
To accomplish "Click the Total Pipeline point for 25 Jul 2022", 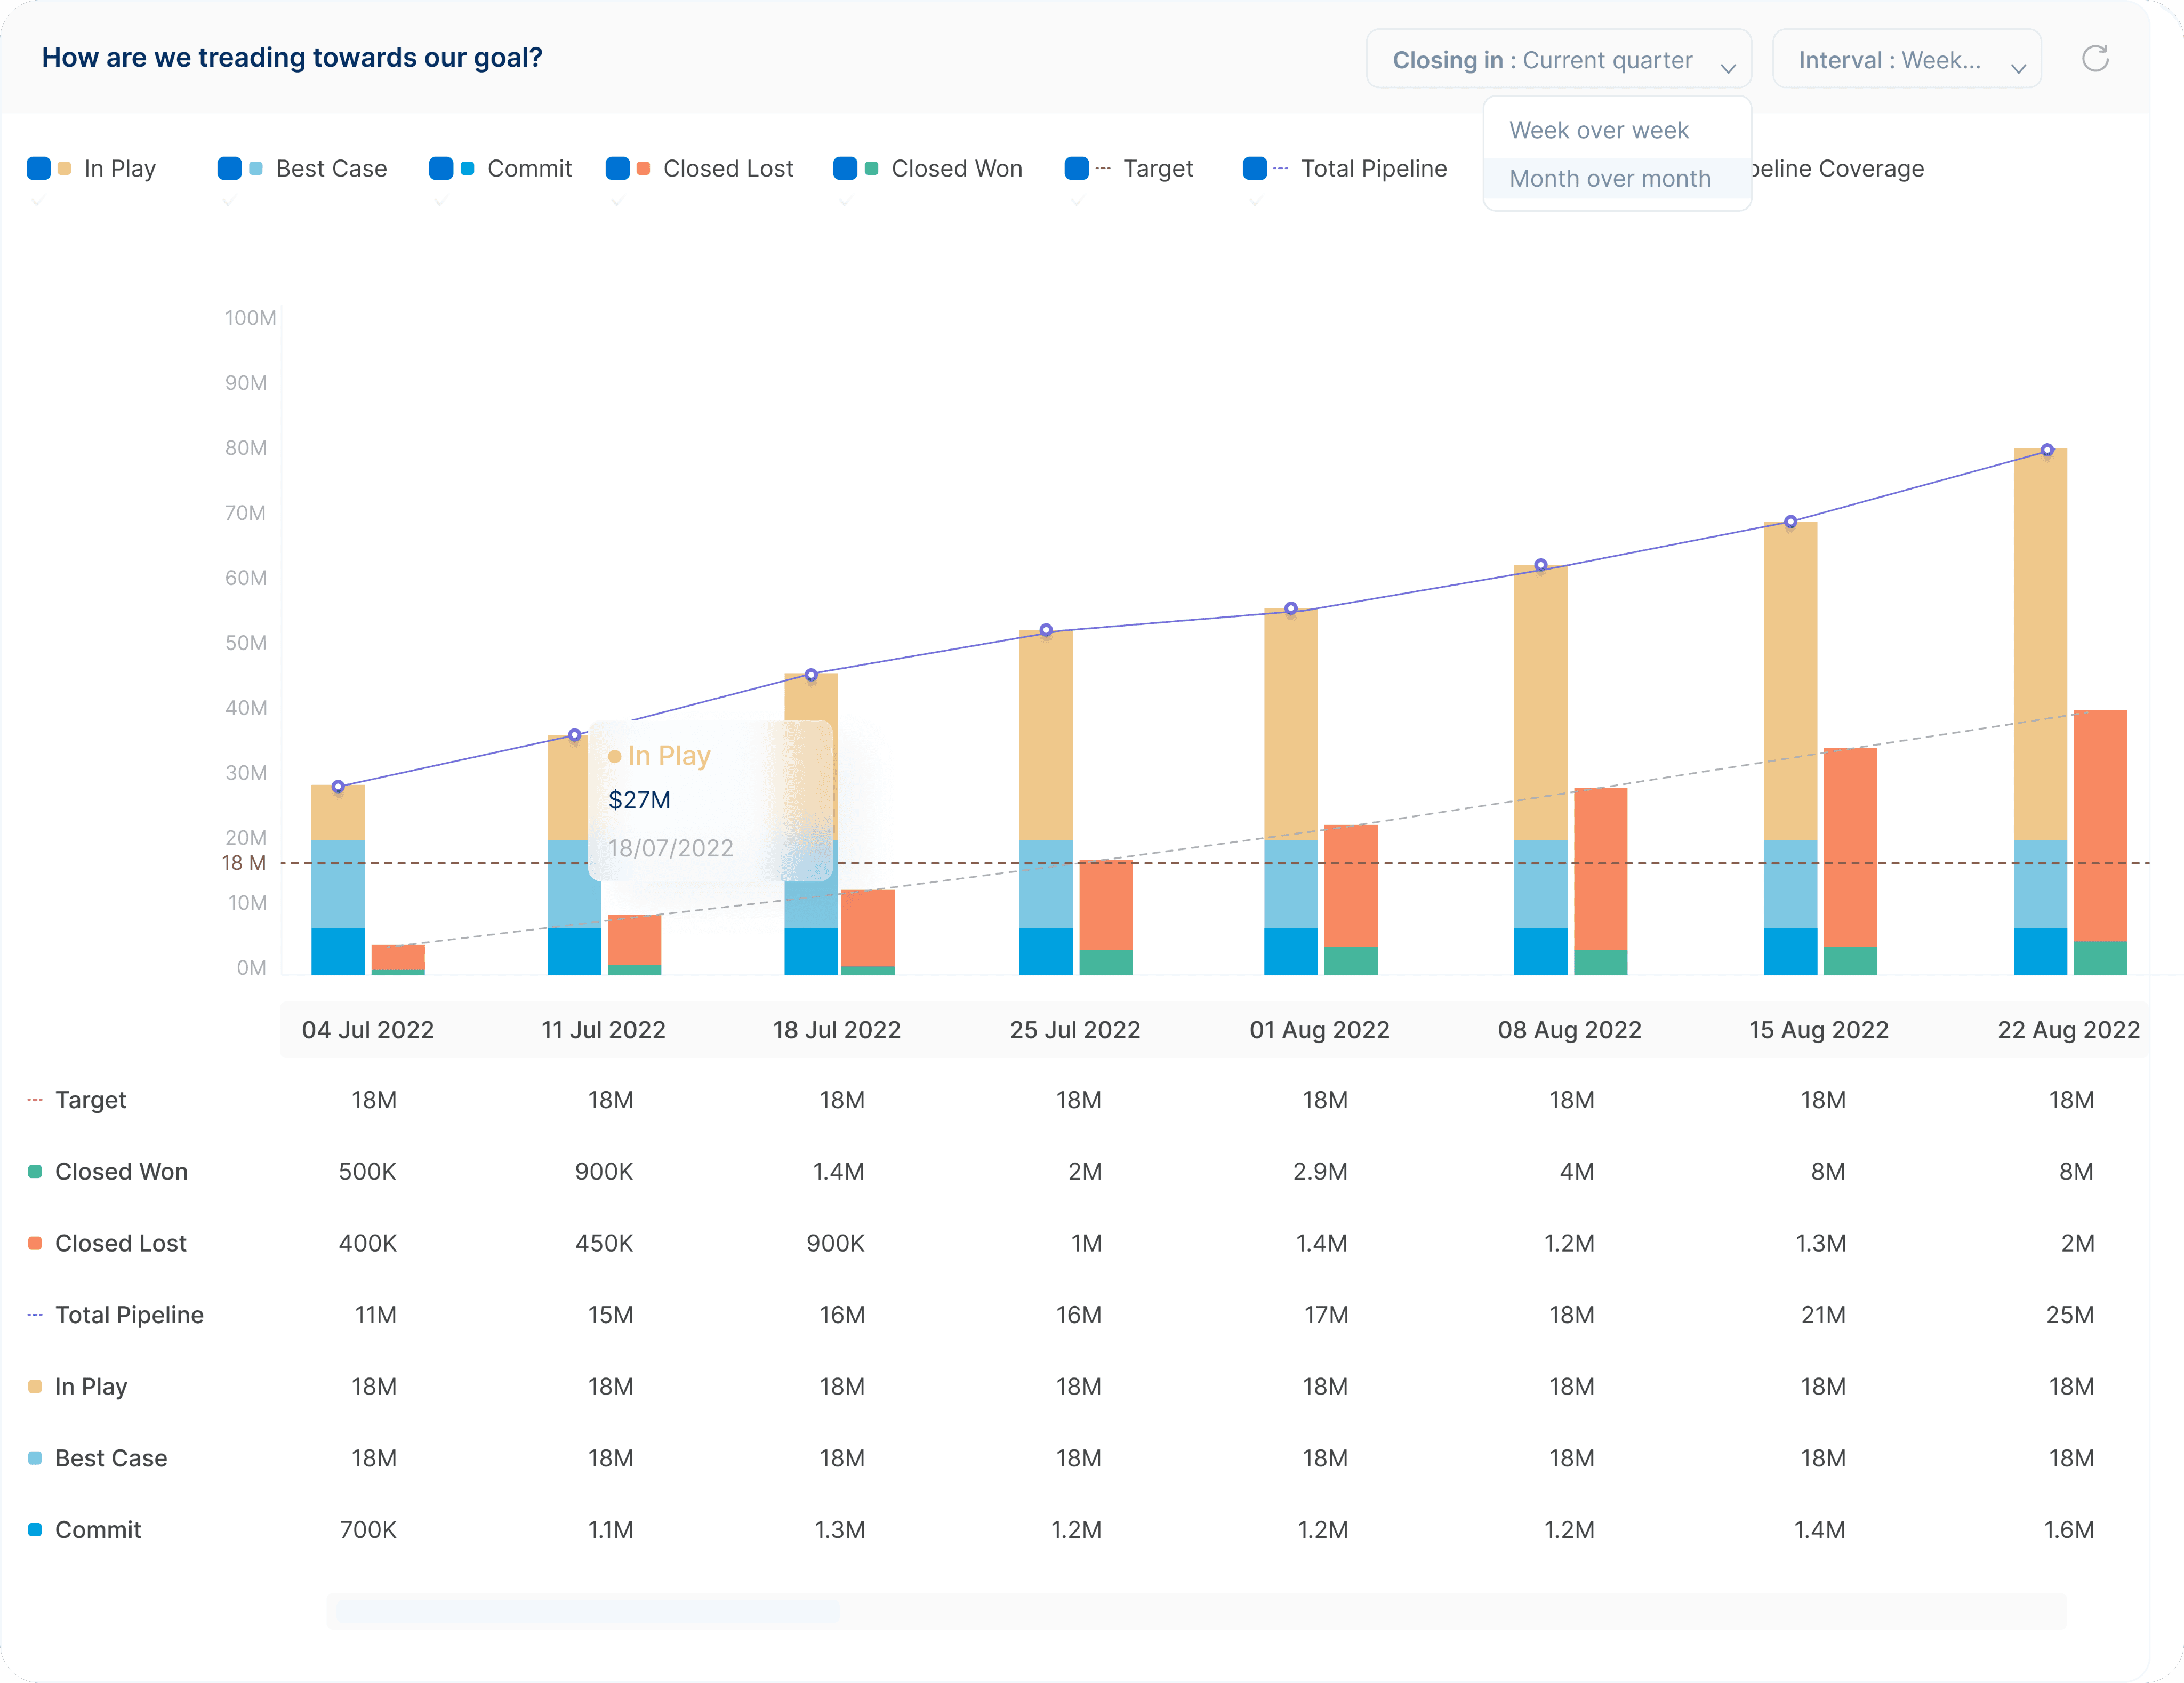I will [1046, 630].
